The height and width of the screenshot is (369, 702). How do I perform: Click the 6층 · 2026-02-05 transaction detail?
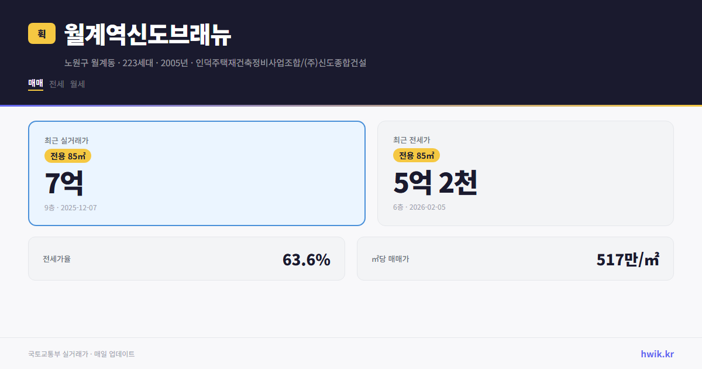[x=419, y=207]
